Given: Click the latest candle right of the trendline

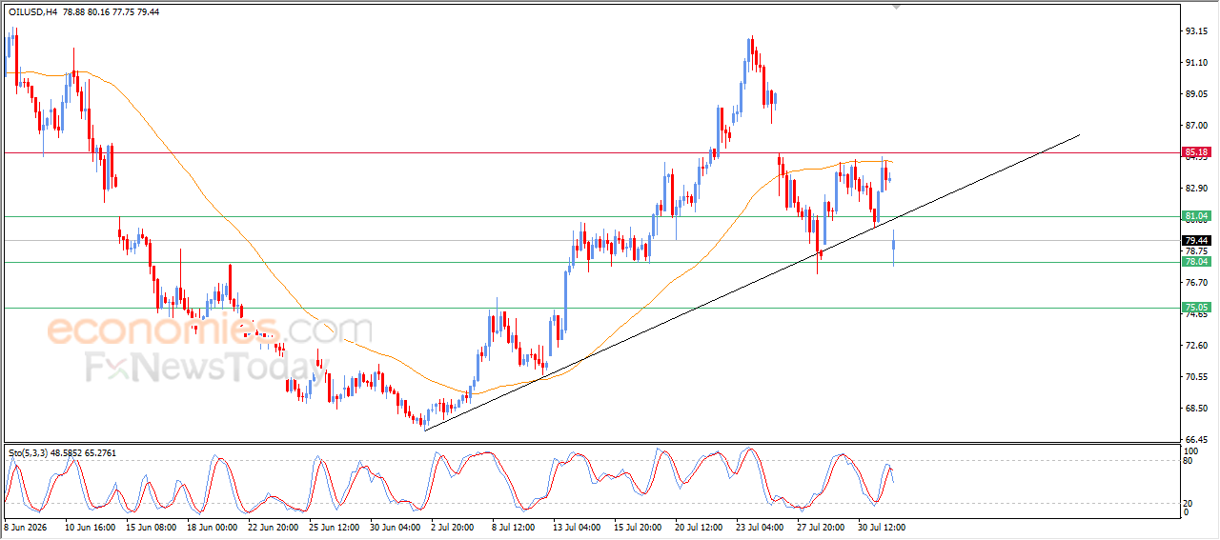Looking at the screenshot, I should [x=893, y=248].
